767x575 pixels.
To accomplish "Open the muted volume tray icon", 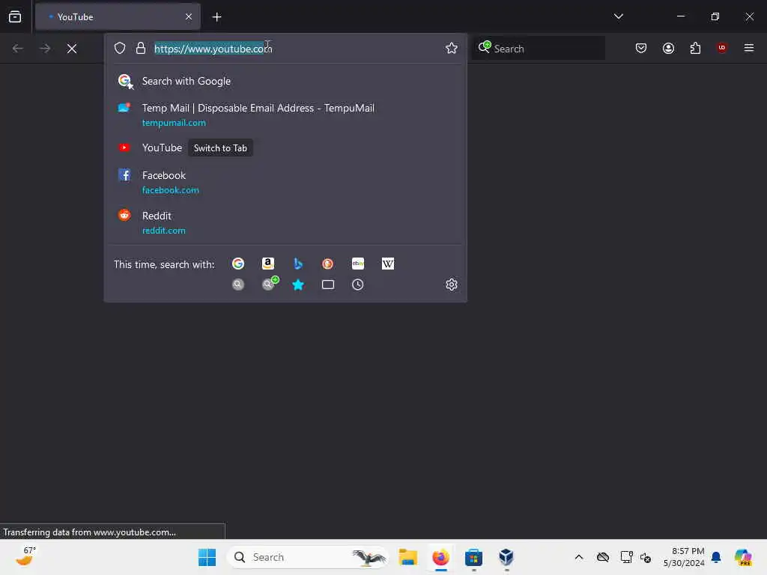I will [646, 558].
